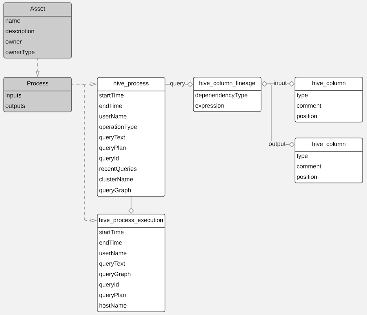The width and height of the screenshot is (367, 315).
Task: Click the arrowhead entering hive_process_execution
Action: click(x=94, y=220)
